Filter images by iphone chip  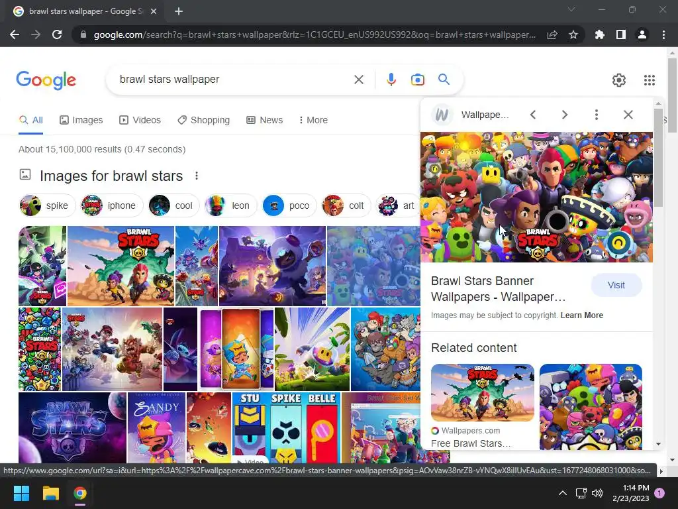(x=112, y=205)
